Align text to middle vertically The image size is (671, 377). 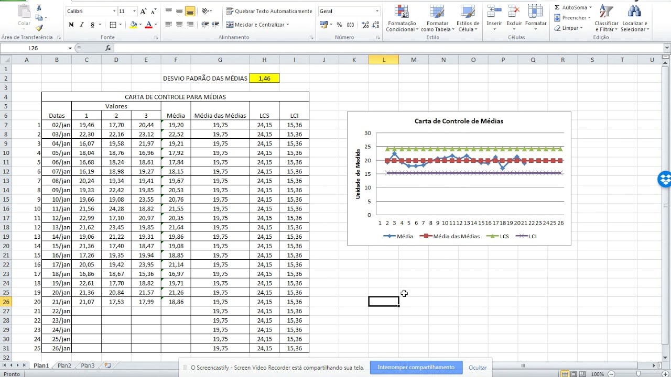click(x=179, y=11)
